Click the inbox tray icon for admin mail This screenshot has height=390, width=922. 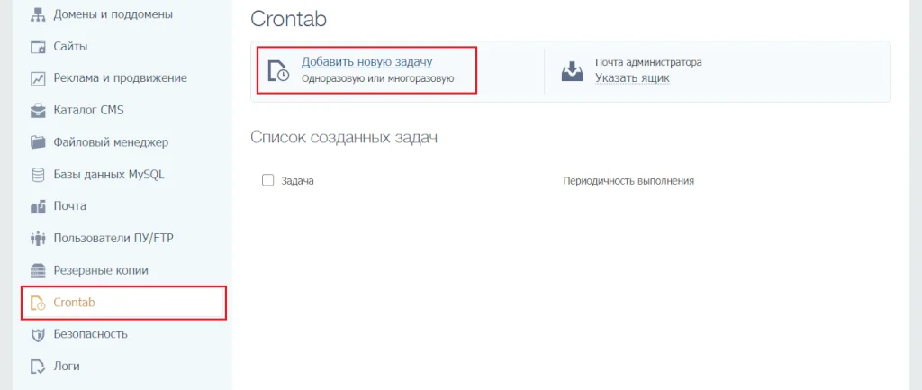pos(573,70)
